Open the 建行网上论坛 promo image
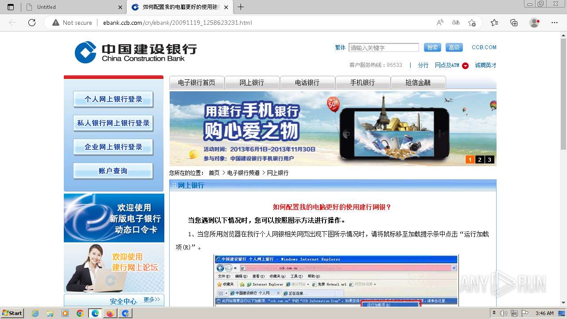Image resolution: width=567 pixels, height=319 pixels. pyautogui.click(x=114, y=268)
